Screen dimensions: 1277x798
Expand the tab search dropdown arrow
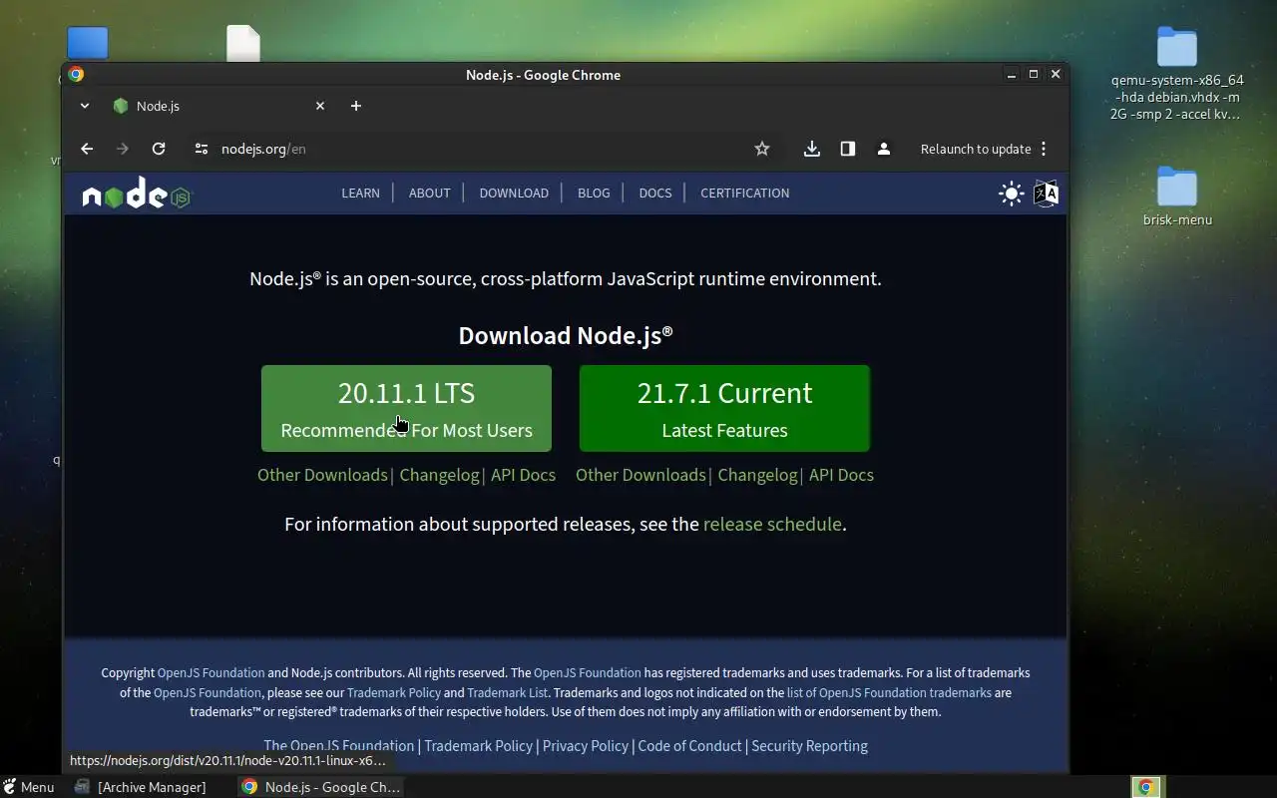point(85,106)
